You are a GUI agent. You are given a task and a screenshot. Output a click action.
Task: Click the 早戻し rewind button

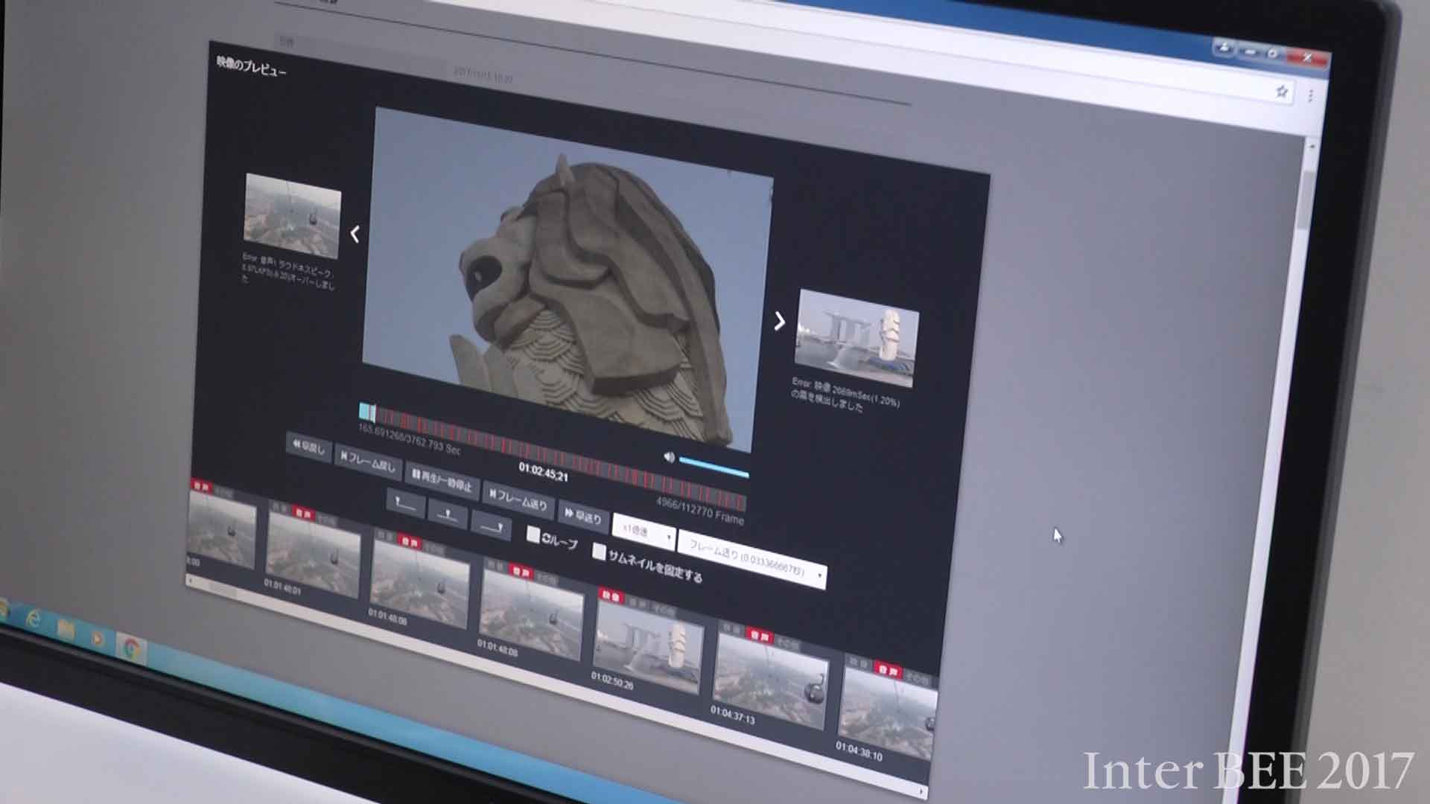click(x=309, y=447)
